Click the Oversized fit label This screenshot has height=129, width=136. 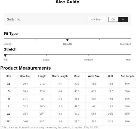(126, 44)
